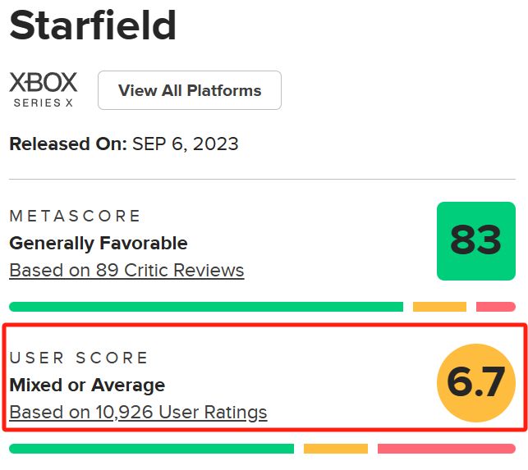Click the green 83 Metascore badge
The height and width of the screenshot is (470, 528).
(x=476, y=241)
